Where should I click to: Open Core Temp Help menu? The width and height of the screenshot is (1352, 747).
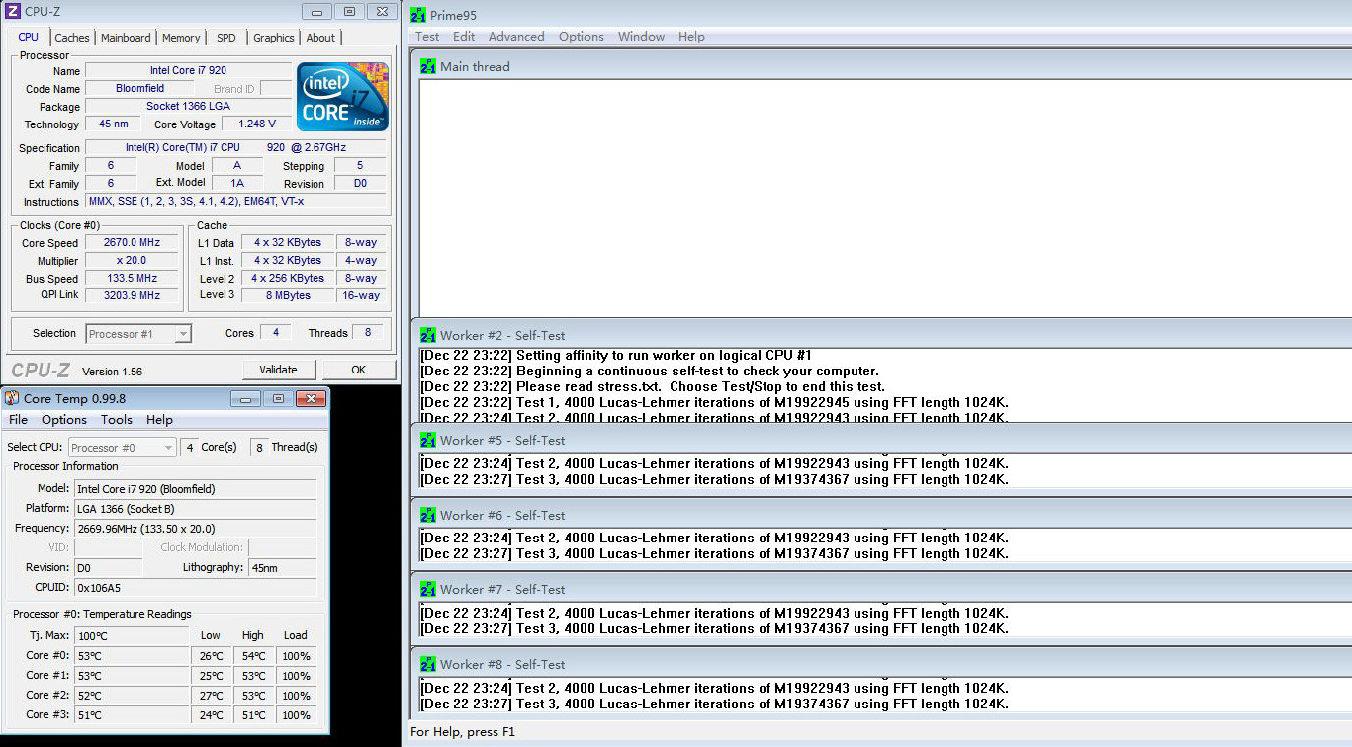159,420
